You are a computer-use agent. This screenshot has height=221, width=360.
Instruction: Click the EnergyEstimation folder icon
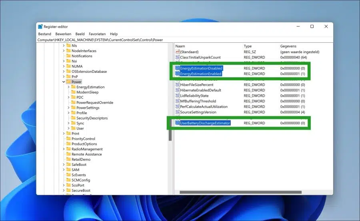(74, 87)
